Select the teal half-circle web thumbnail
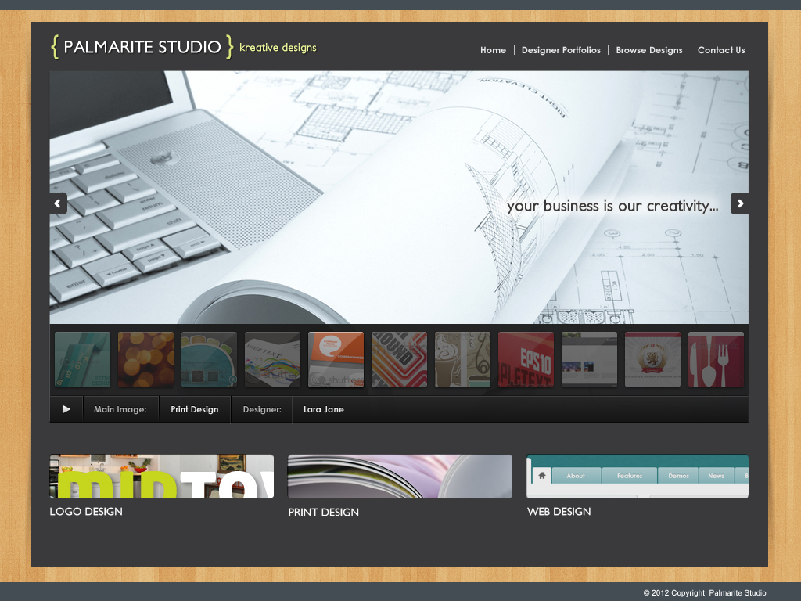This screenshot has height=601, width=801. 209,360
